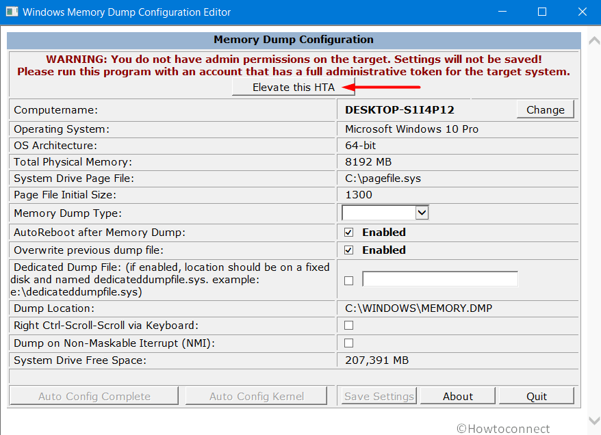Click the WARNING admin permissions message
601x435 pixels.
tap(294, 66)
